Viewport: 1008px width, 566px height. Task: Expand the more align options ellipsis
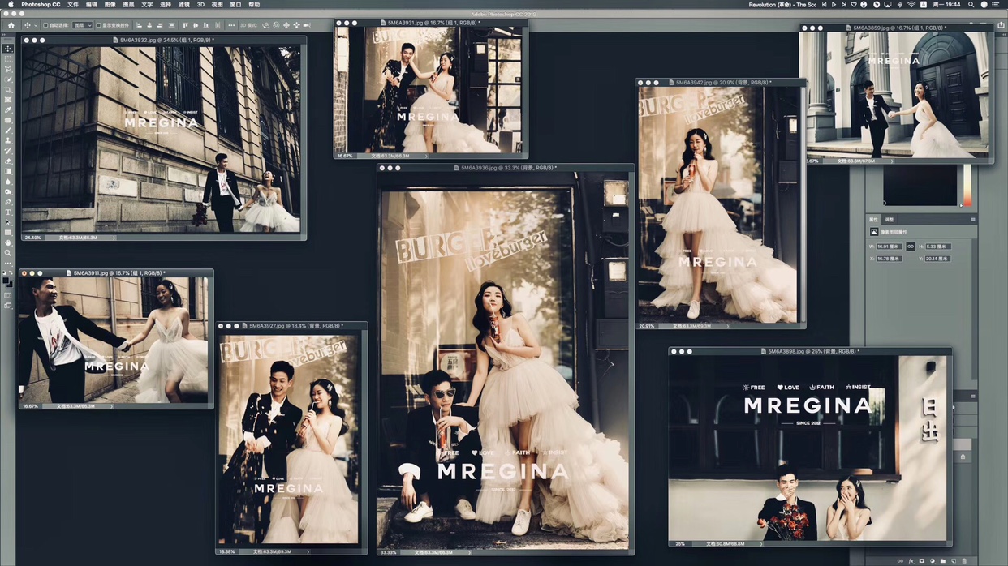(x=232, y=25)
